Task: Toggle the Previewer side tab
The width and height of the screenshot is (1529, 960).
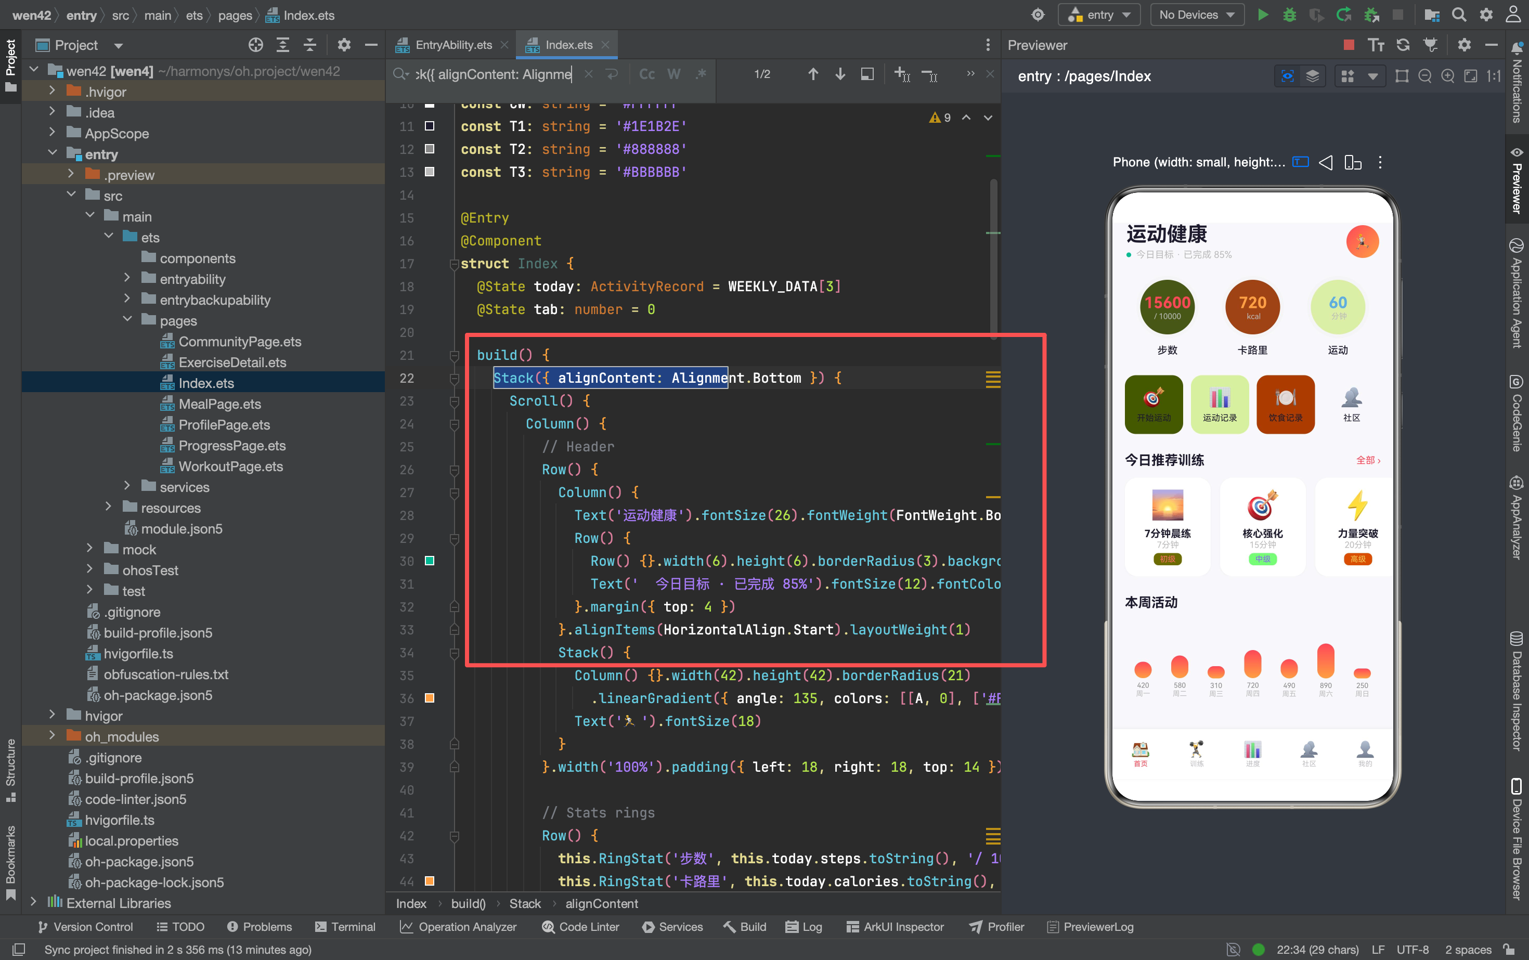Action: pos(1517,181)
